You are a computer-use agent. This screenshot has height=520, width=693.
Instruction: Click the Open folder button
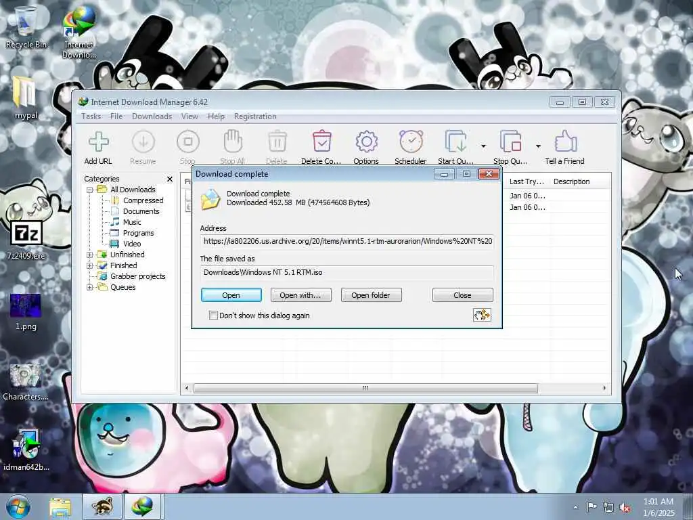point(372,295)
